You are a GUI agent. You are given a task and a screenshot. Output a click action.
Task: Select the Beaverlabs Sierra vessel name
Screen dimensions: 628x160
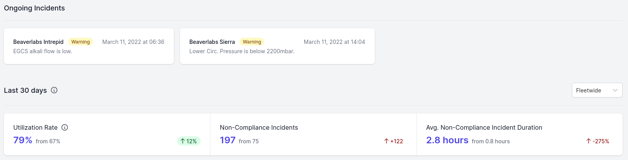(212, 42)
